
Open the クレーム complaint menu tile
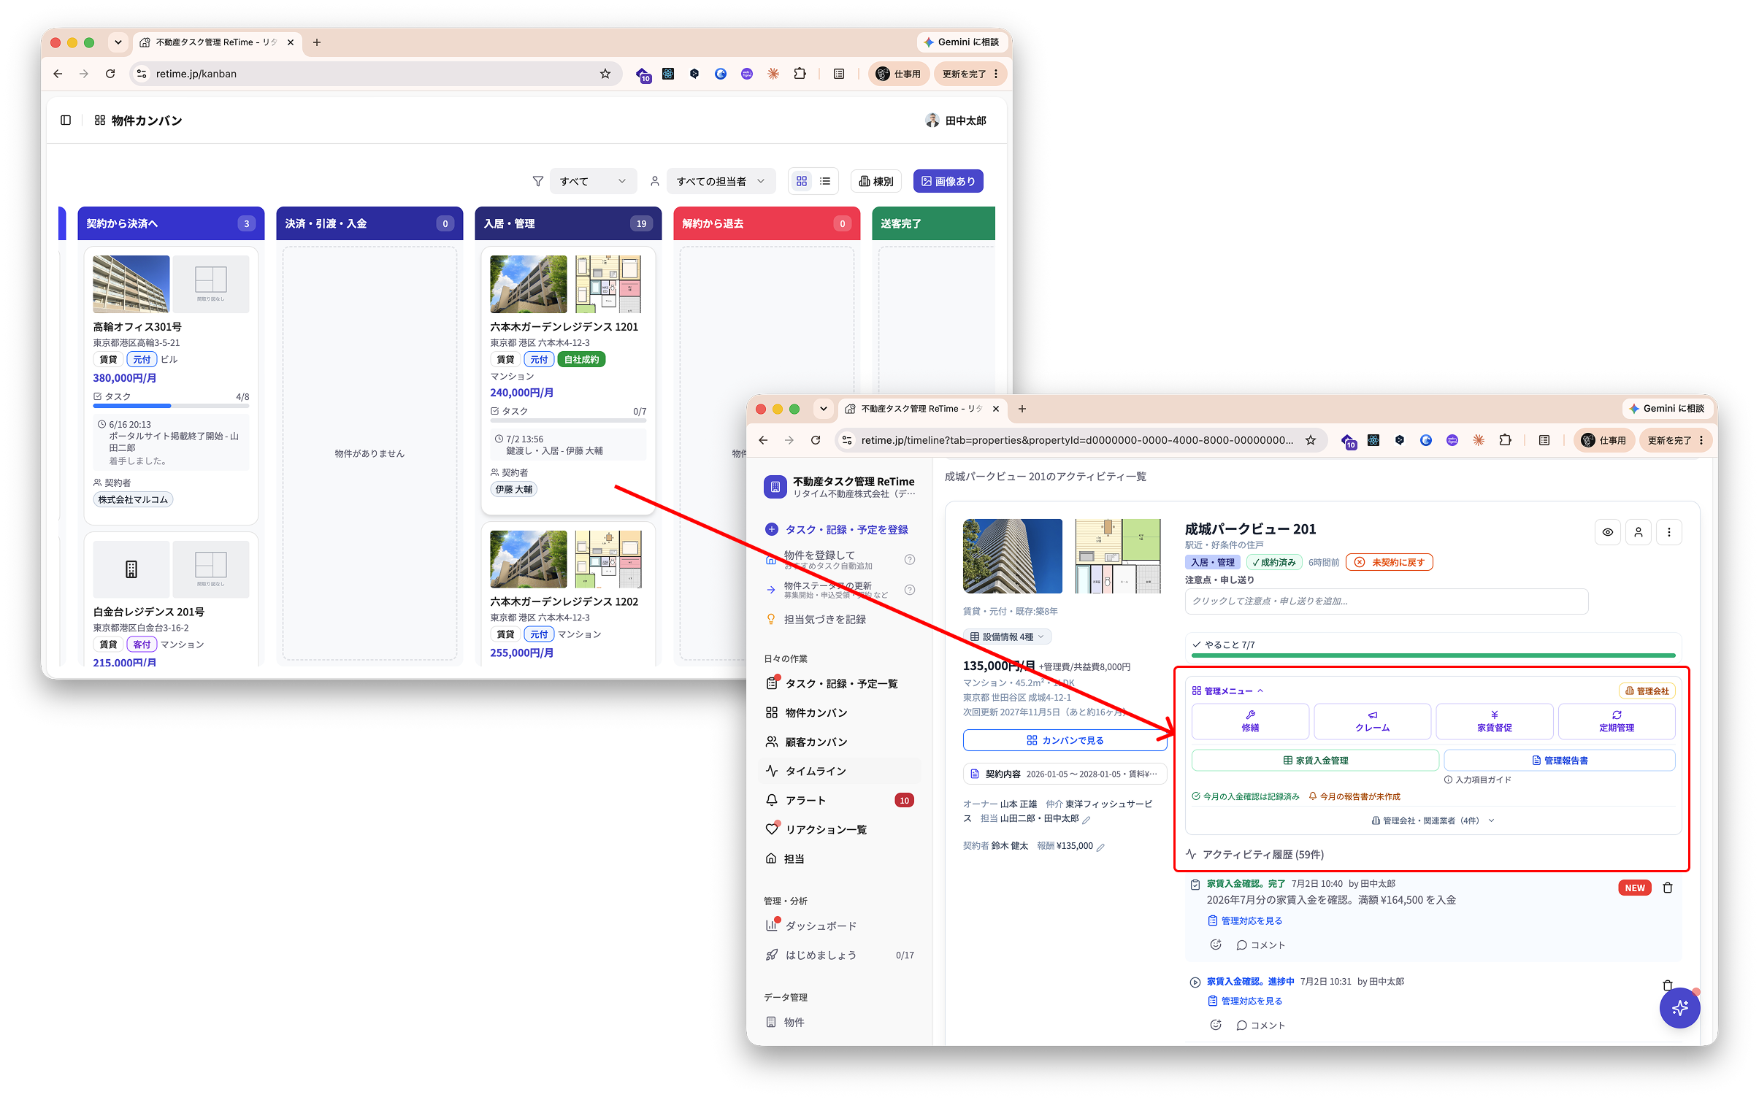[1372, 721]
